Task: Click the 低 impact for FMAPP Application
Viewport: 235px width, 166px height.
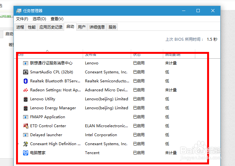Action: click(x=167, y=117)
